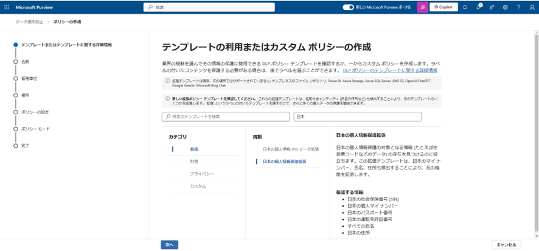Click the link-shaped icon beside settings gear
Image resolution: width=539 pixels, height=251 pixels.
click(492, 7)
